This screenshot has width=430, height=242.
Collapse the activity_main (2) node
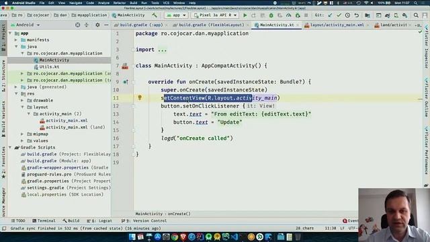(x=29, y=114)
